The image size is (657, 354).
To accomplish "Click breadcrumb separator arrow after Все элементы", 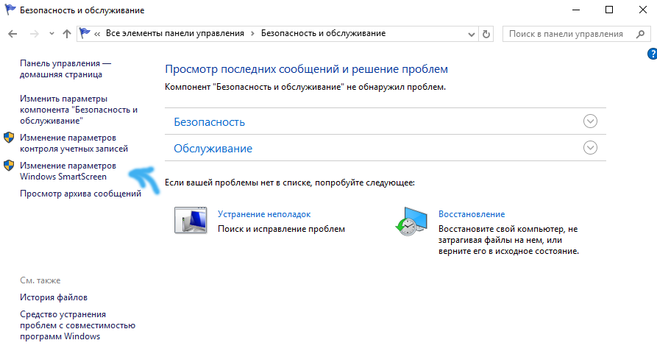I will click(x=252, y=34).
